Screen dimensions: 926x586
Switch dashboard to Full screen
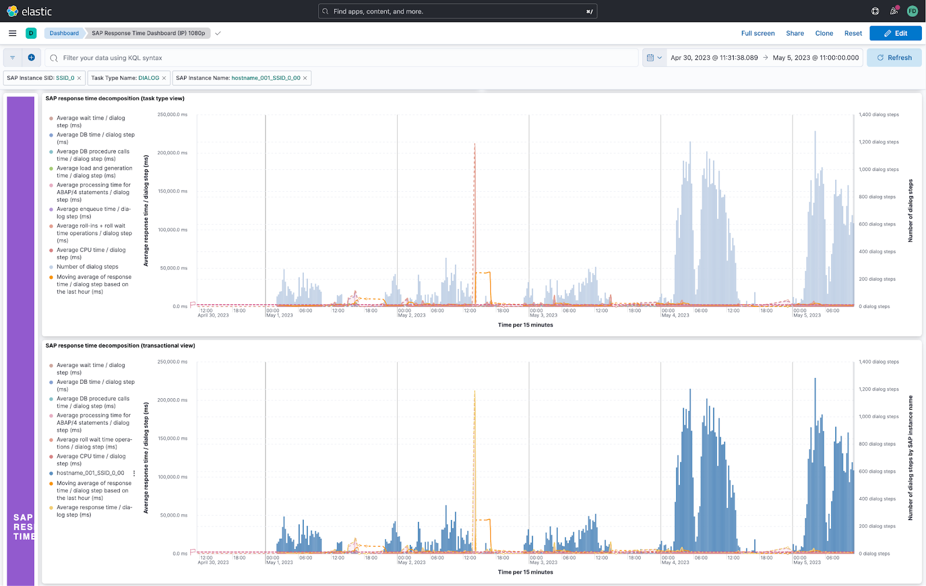pyautogui.click(x=758, y=34)
